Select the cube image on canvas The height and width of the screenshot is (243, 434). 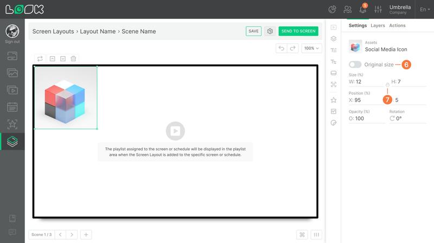click(66, 97)
